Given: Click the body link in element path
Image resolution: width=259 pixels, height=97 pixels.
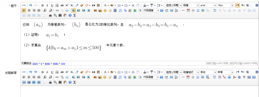Looking at the screenshot, I should click(35, 63).
